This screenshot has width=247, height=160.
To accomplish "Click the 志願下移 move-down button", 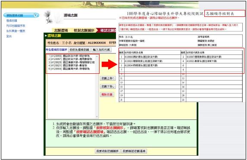I will tap(108, 86).
